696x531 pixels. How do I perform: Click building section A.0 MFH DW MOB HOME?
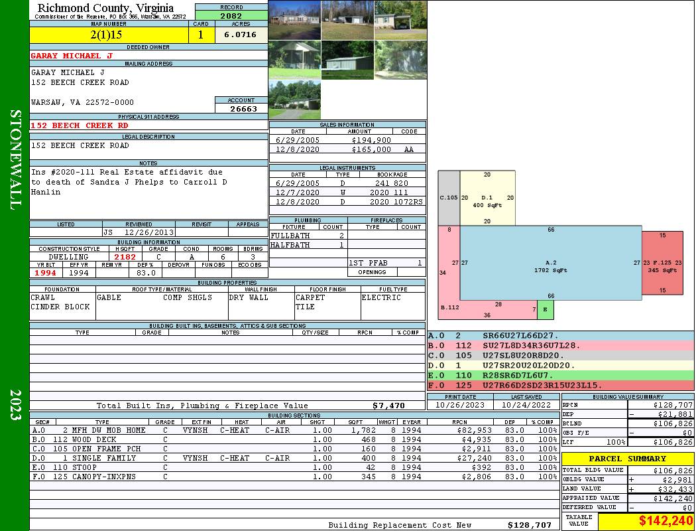pos(295,430)
